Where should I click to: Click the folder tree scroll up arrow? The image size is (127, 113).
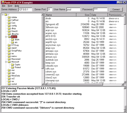click(42, 14)
